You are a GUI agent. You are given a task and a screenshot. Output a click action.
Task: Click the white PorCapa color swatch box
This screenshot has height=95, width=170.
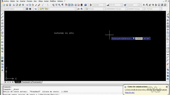[87, 9]
